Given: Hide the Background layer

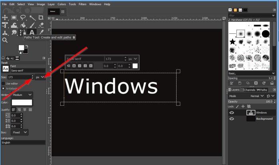Looking at the screenshot, I should click(232, 119).
